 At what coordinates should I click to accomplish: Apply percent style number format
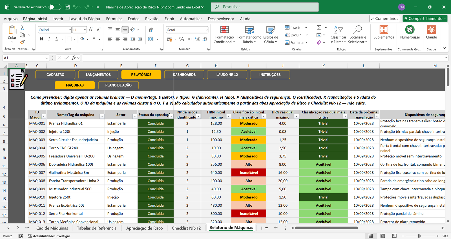coord(182,39)
